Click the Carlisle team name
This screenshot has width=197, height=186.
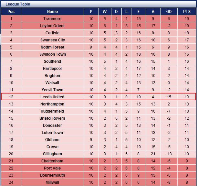(x=52, y=33)
